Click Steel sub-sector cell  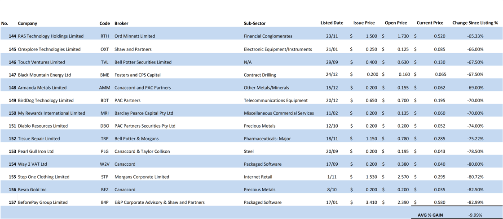coord(249,151)
